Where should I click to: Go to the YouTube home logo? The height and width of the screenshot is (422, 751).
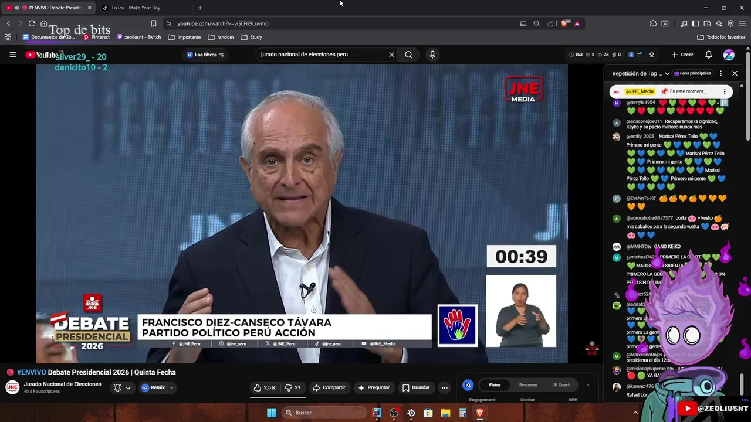click(x=41, y=55)
